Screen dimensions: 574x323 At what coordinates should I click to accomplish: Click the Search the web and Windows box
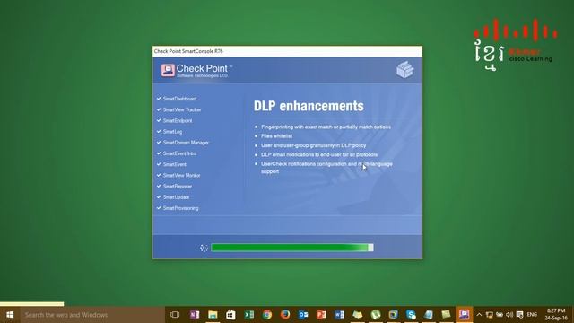(x=92, y=315)
